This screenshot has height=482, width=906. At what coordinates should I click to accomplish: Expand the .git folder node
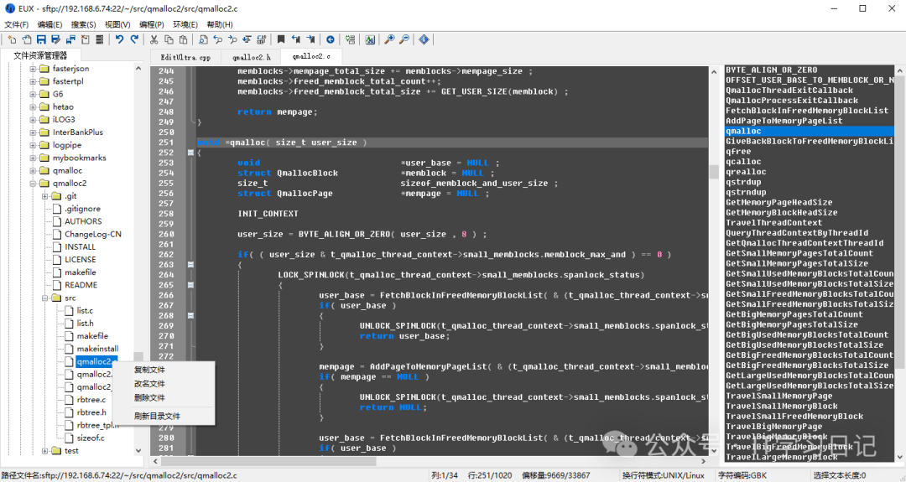(x=46, y=196)
